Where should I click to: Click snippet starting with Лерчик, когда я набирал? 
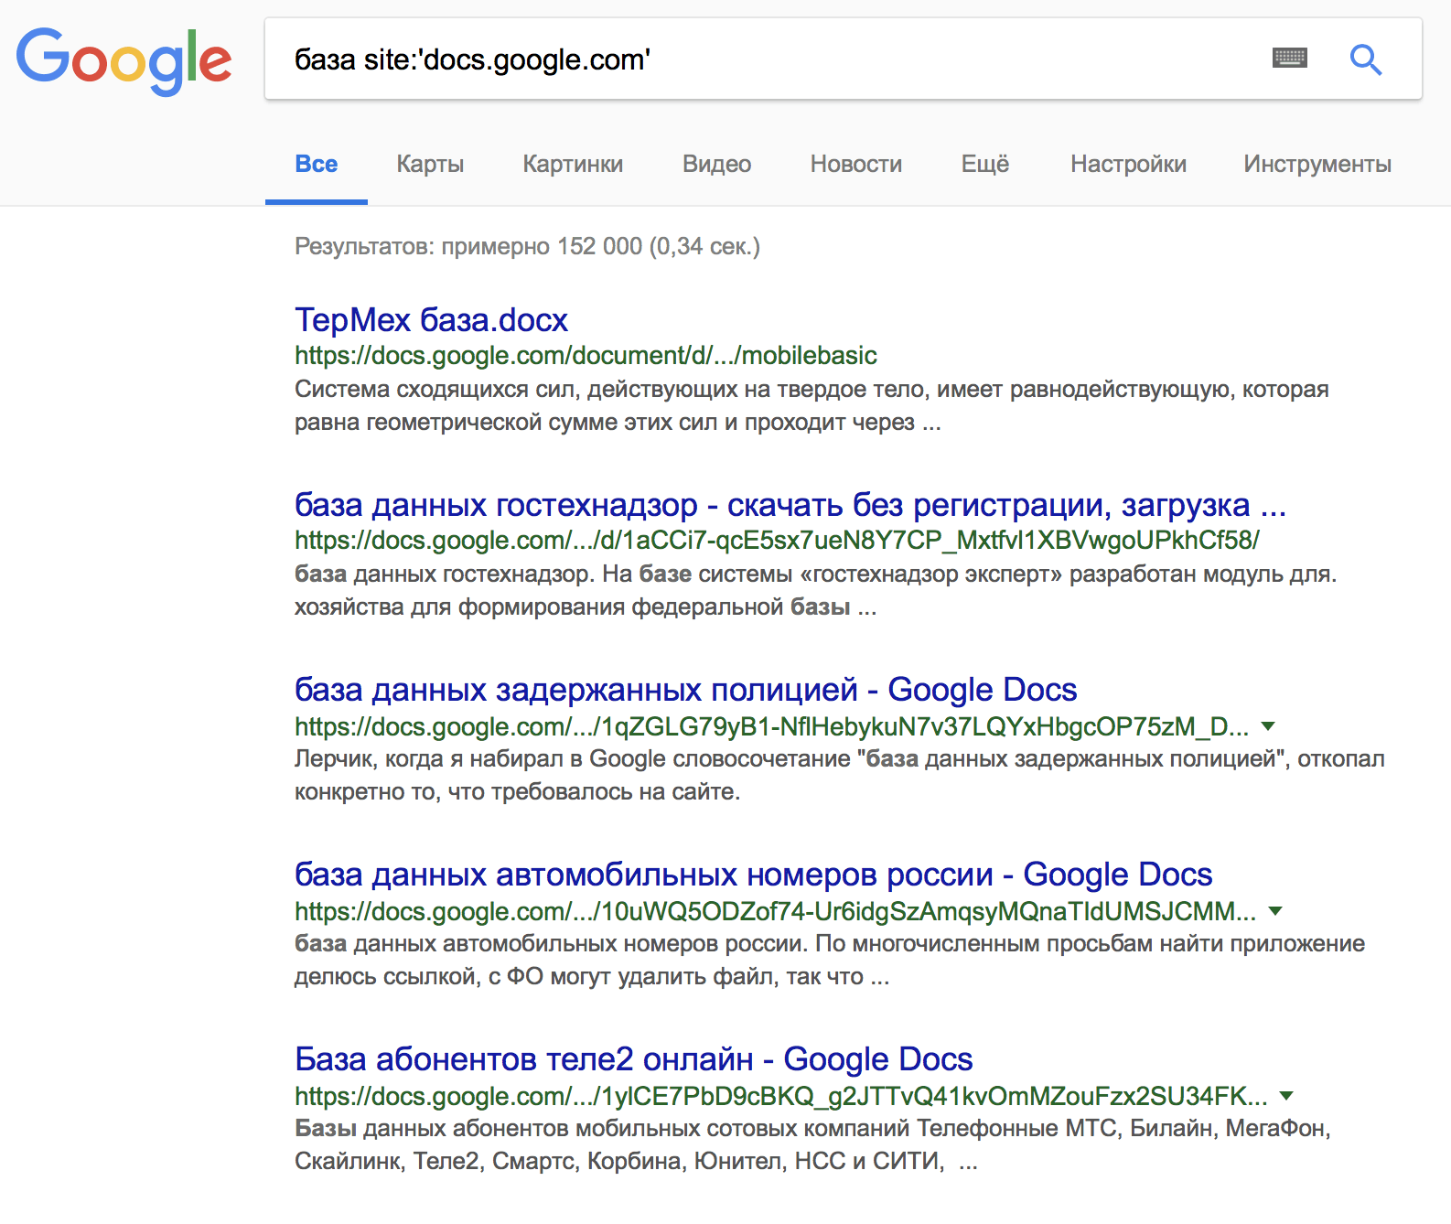(x=840, y=775)
